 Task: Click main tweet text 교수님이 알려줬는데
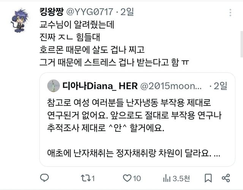pos(77,24)
